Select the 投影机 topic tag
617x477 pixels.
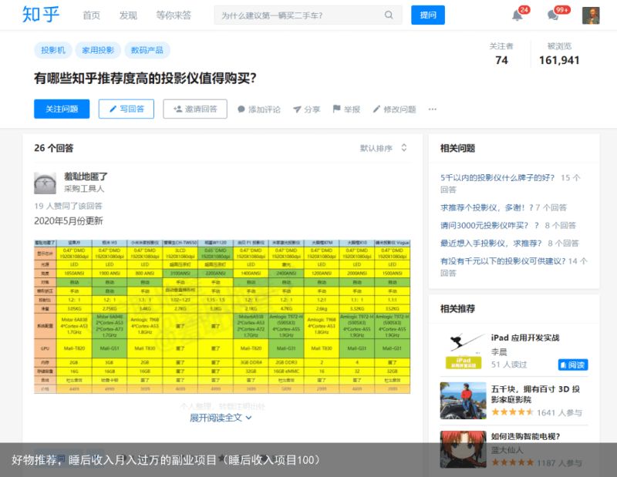(x=53, y=50)
